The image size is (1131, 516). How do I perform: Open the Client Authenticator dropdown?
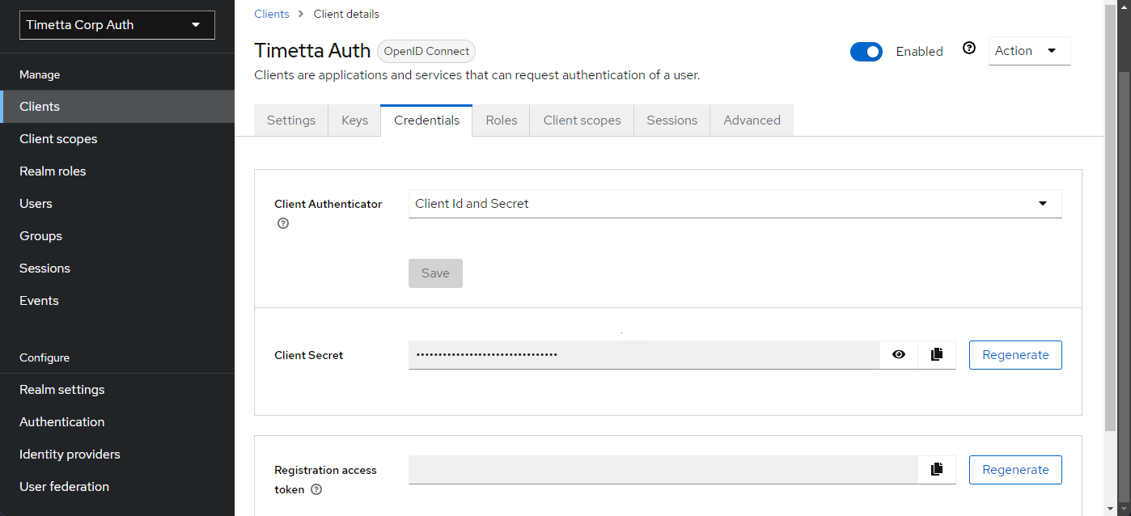[735, 204]
